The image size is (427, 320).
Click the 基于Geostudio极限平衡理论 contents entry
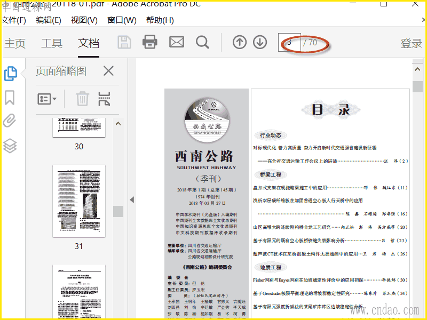click(x=330, y=293)
